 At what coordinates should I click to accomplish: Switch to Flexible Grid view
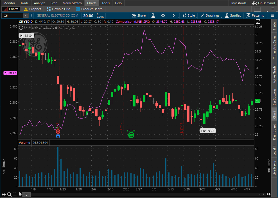coord(58,9)
